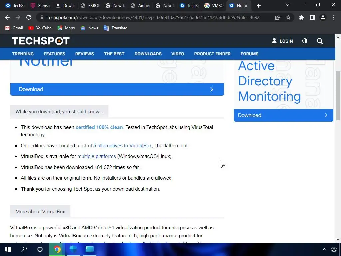Open the REVIEWS nav menu
The height and width of the screenshot is (256, 341).
tap(84, 54)
